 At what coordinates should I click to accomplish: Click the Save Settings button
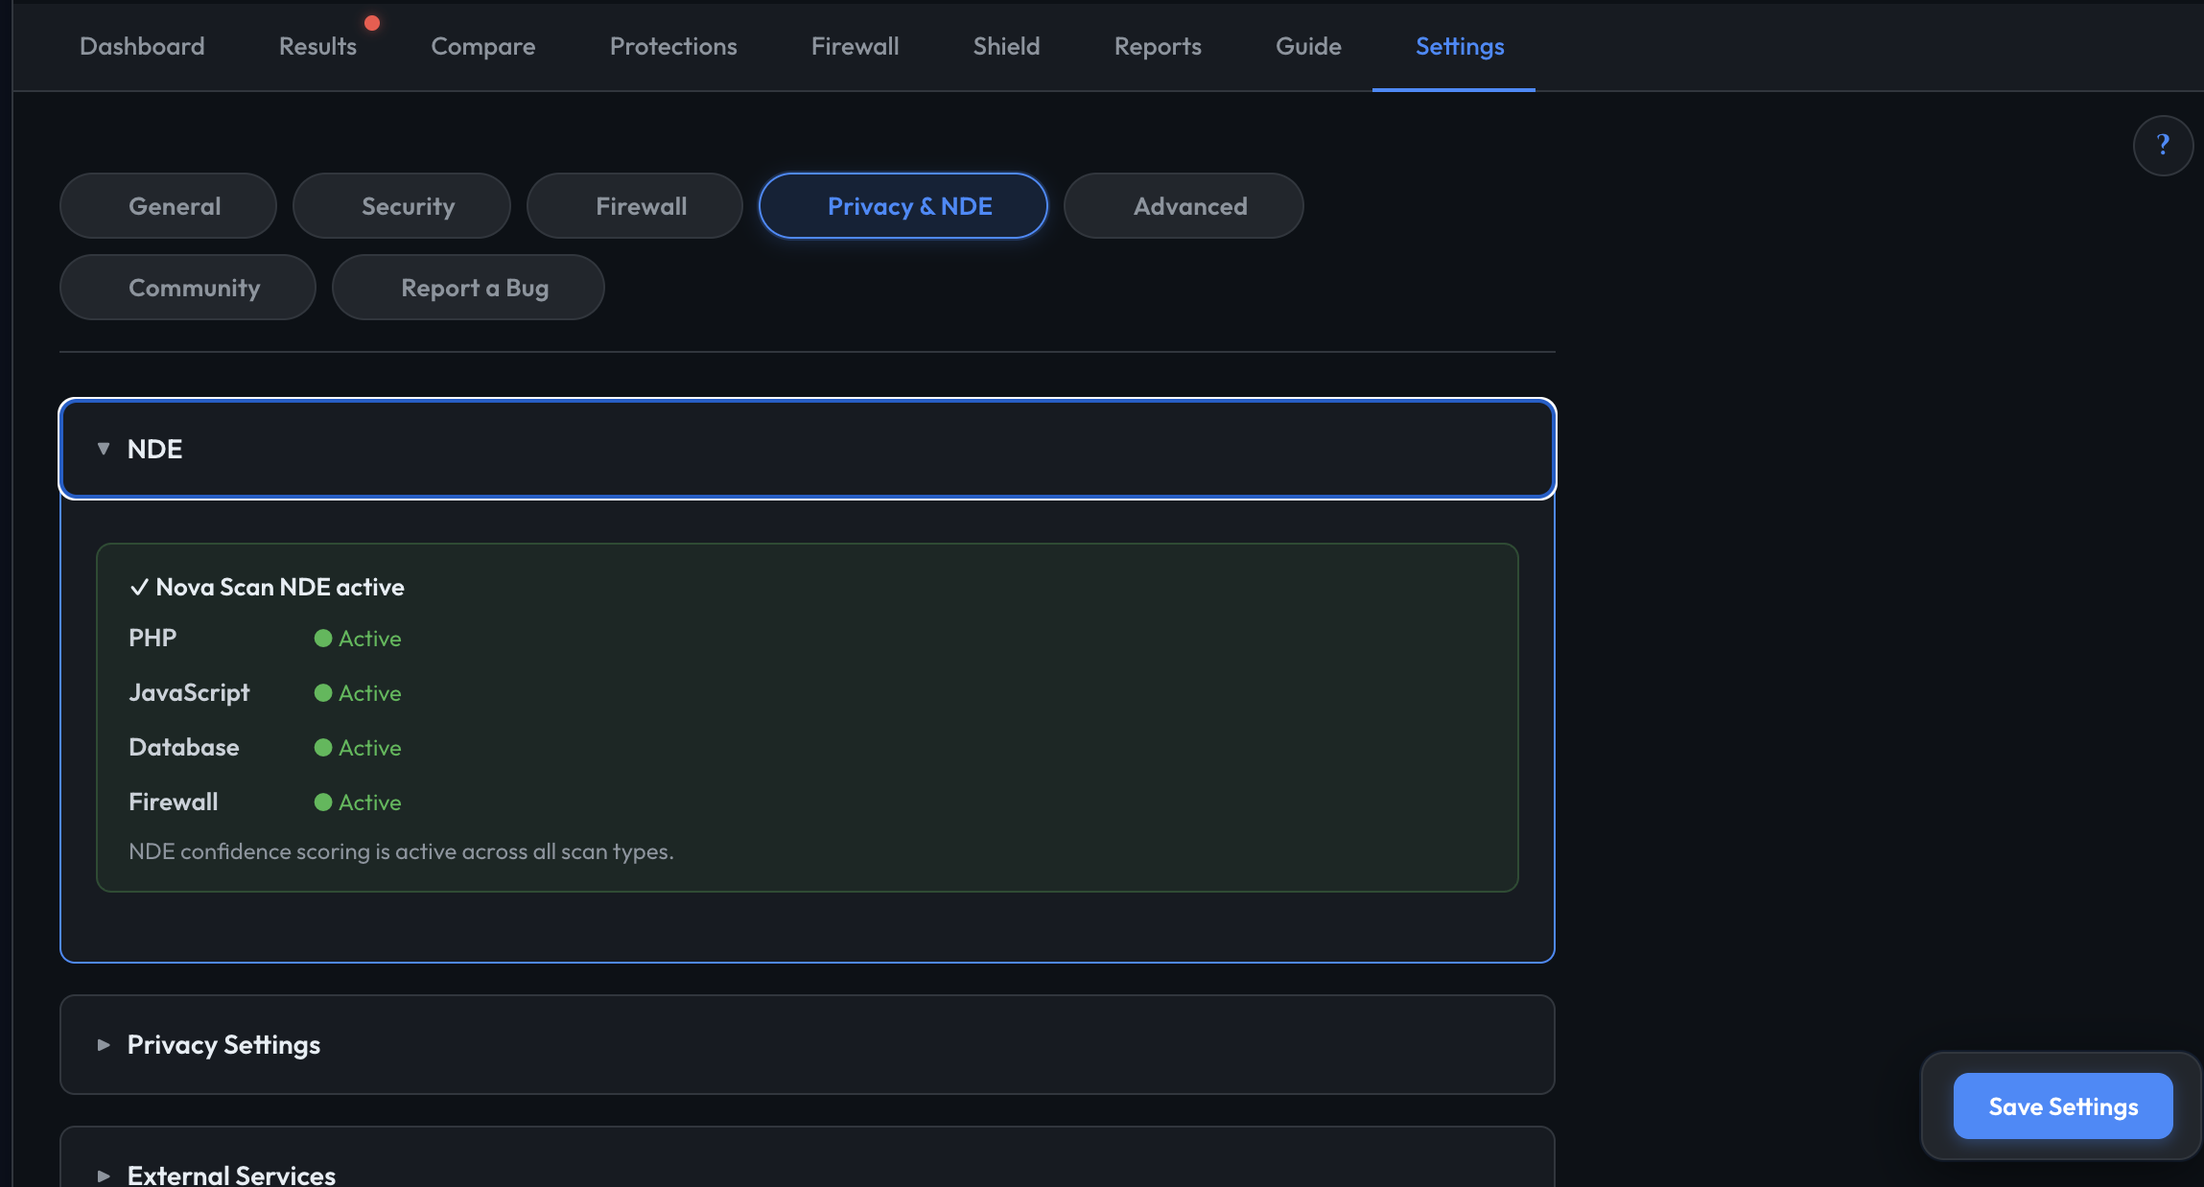(2063, 1106)
